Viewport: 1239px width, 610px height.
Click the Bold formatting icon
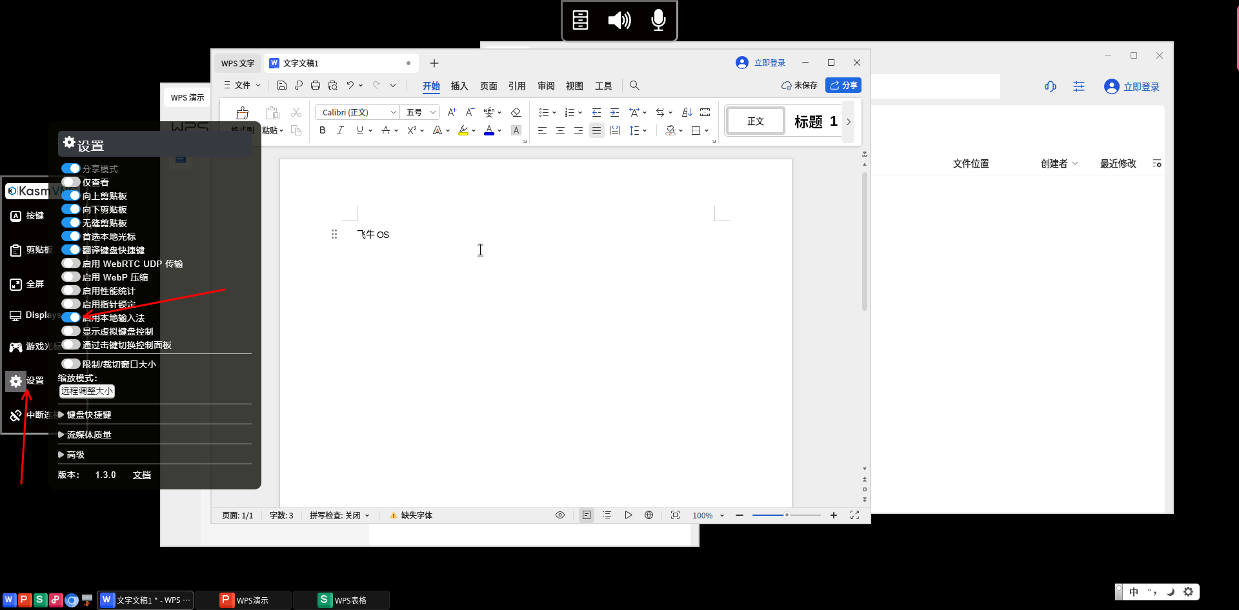click(323, 130)
